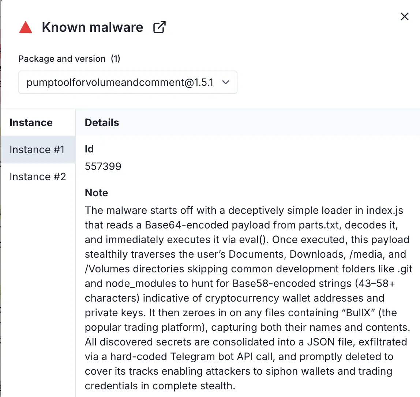The height and width of the screenshot is (397, 420).
Task: Close the Known malware panel with X
Action: click(x=404, y=16)
